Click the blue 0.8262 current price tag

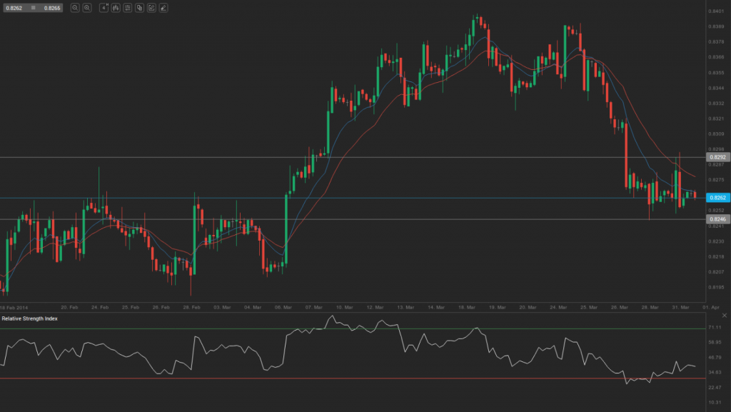click(717, 197)
